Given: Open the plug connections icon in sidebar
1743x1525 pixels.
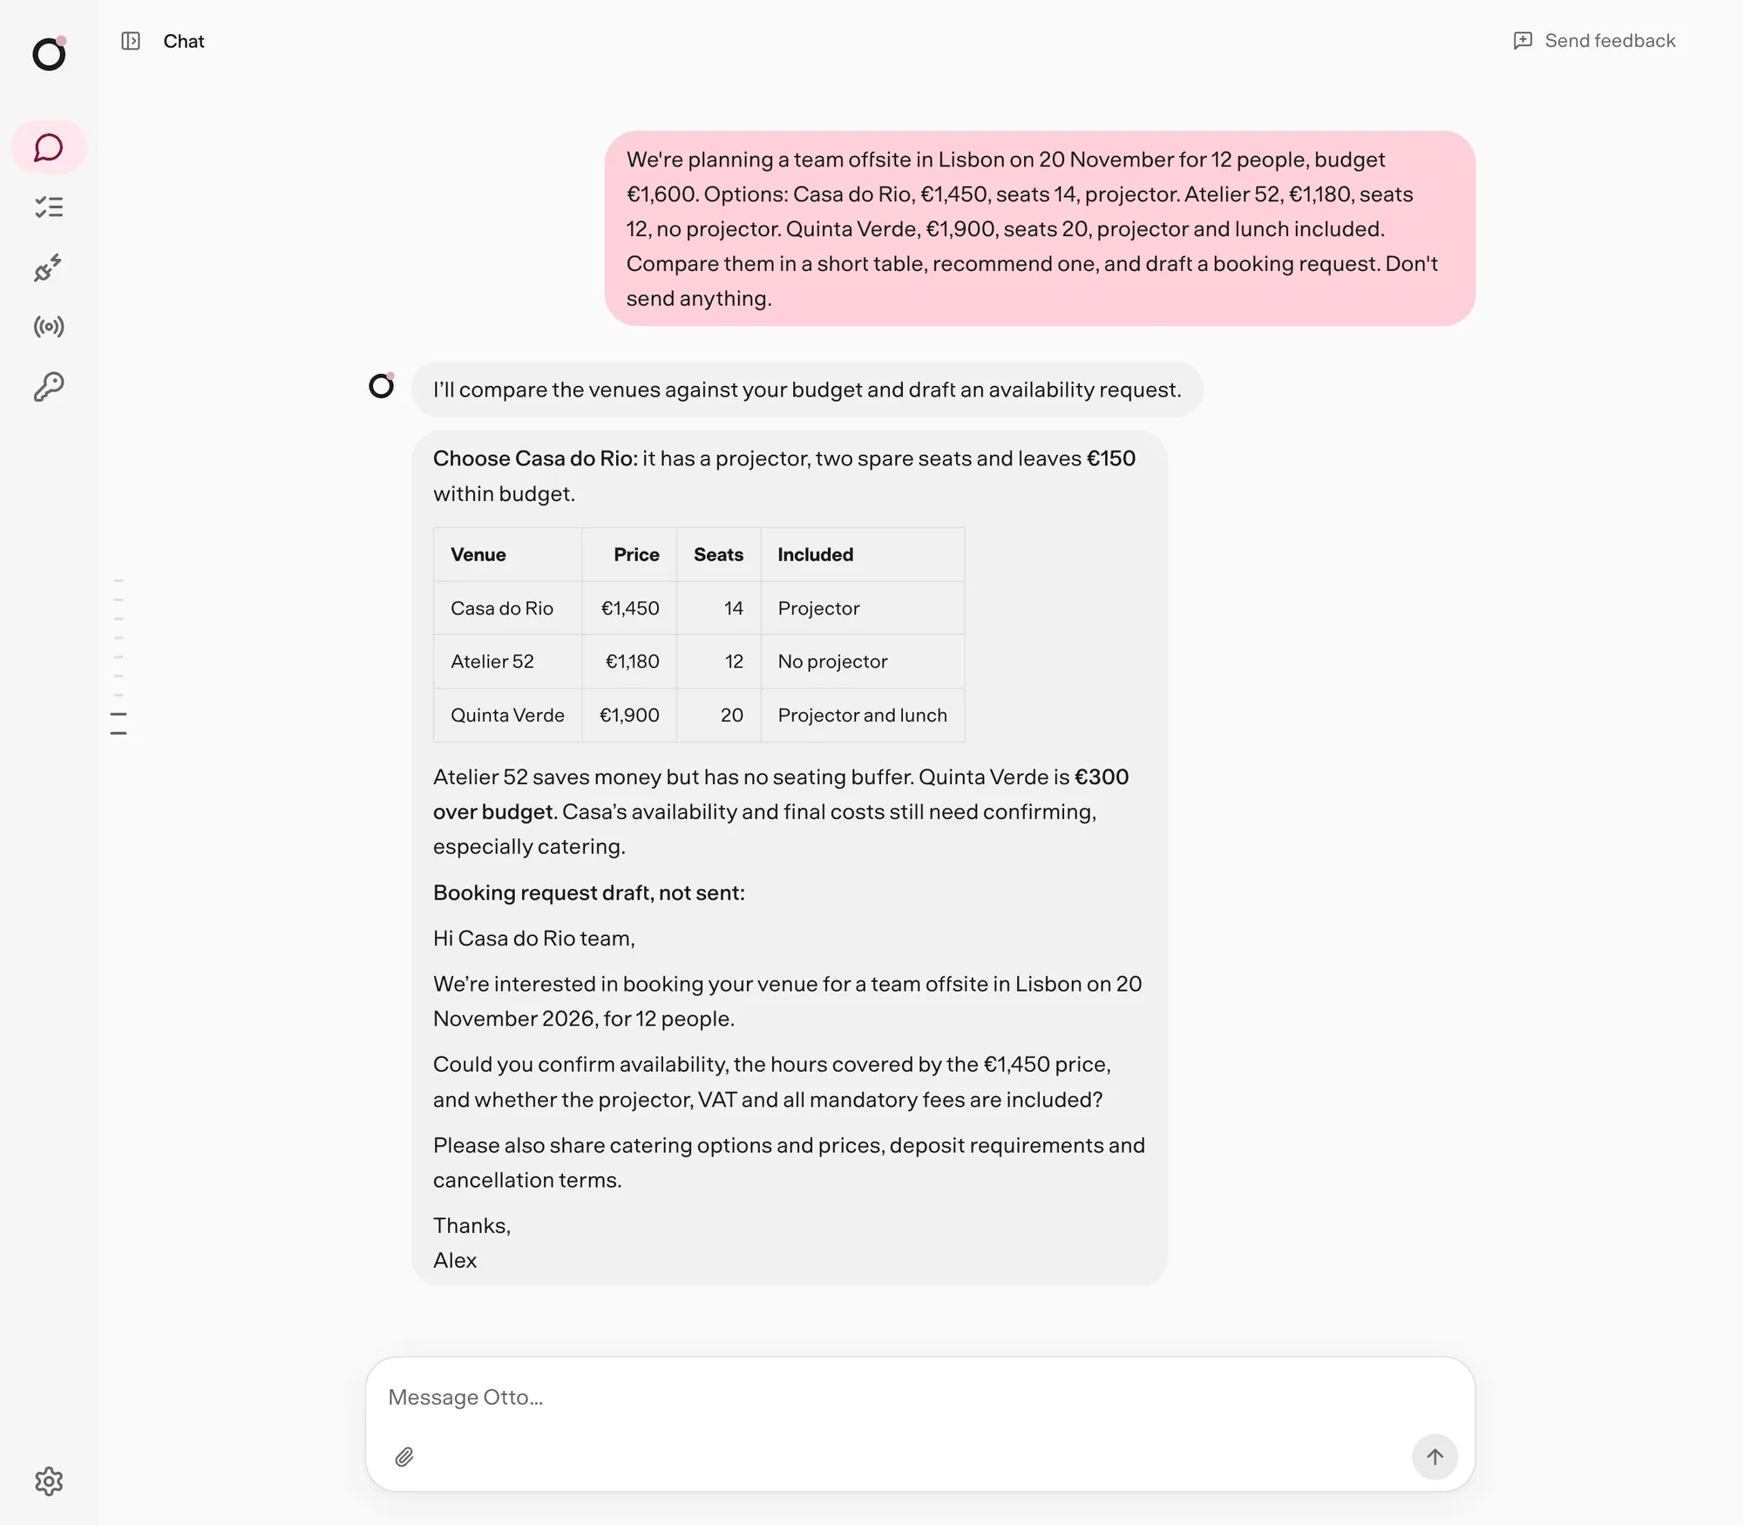Looking at the screenshot, I should [x=49, y=268].
